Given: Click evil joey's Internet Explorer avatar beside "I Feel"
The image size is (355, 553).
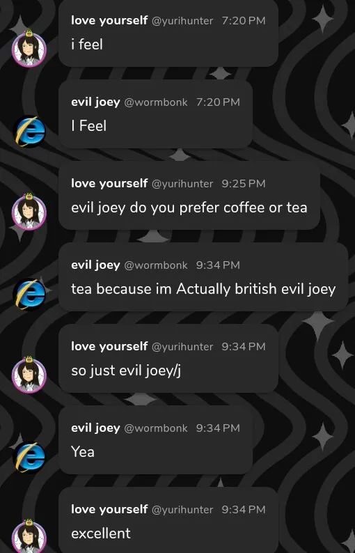Looking at the screenshot, I should pyautogui.click(x=30, y=131).
